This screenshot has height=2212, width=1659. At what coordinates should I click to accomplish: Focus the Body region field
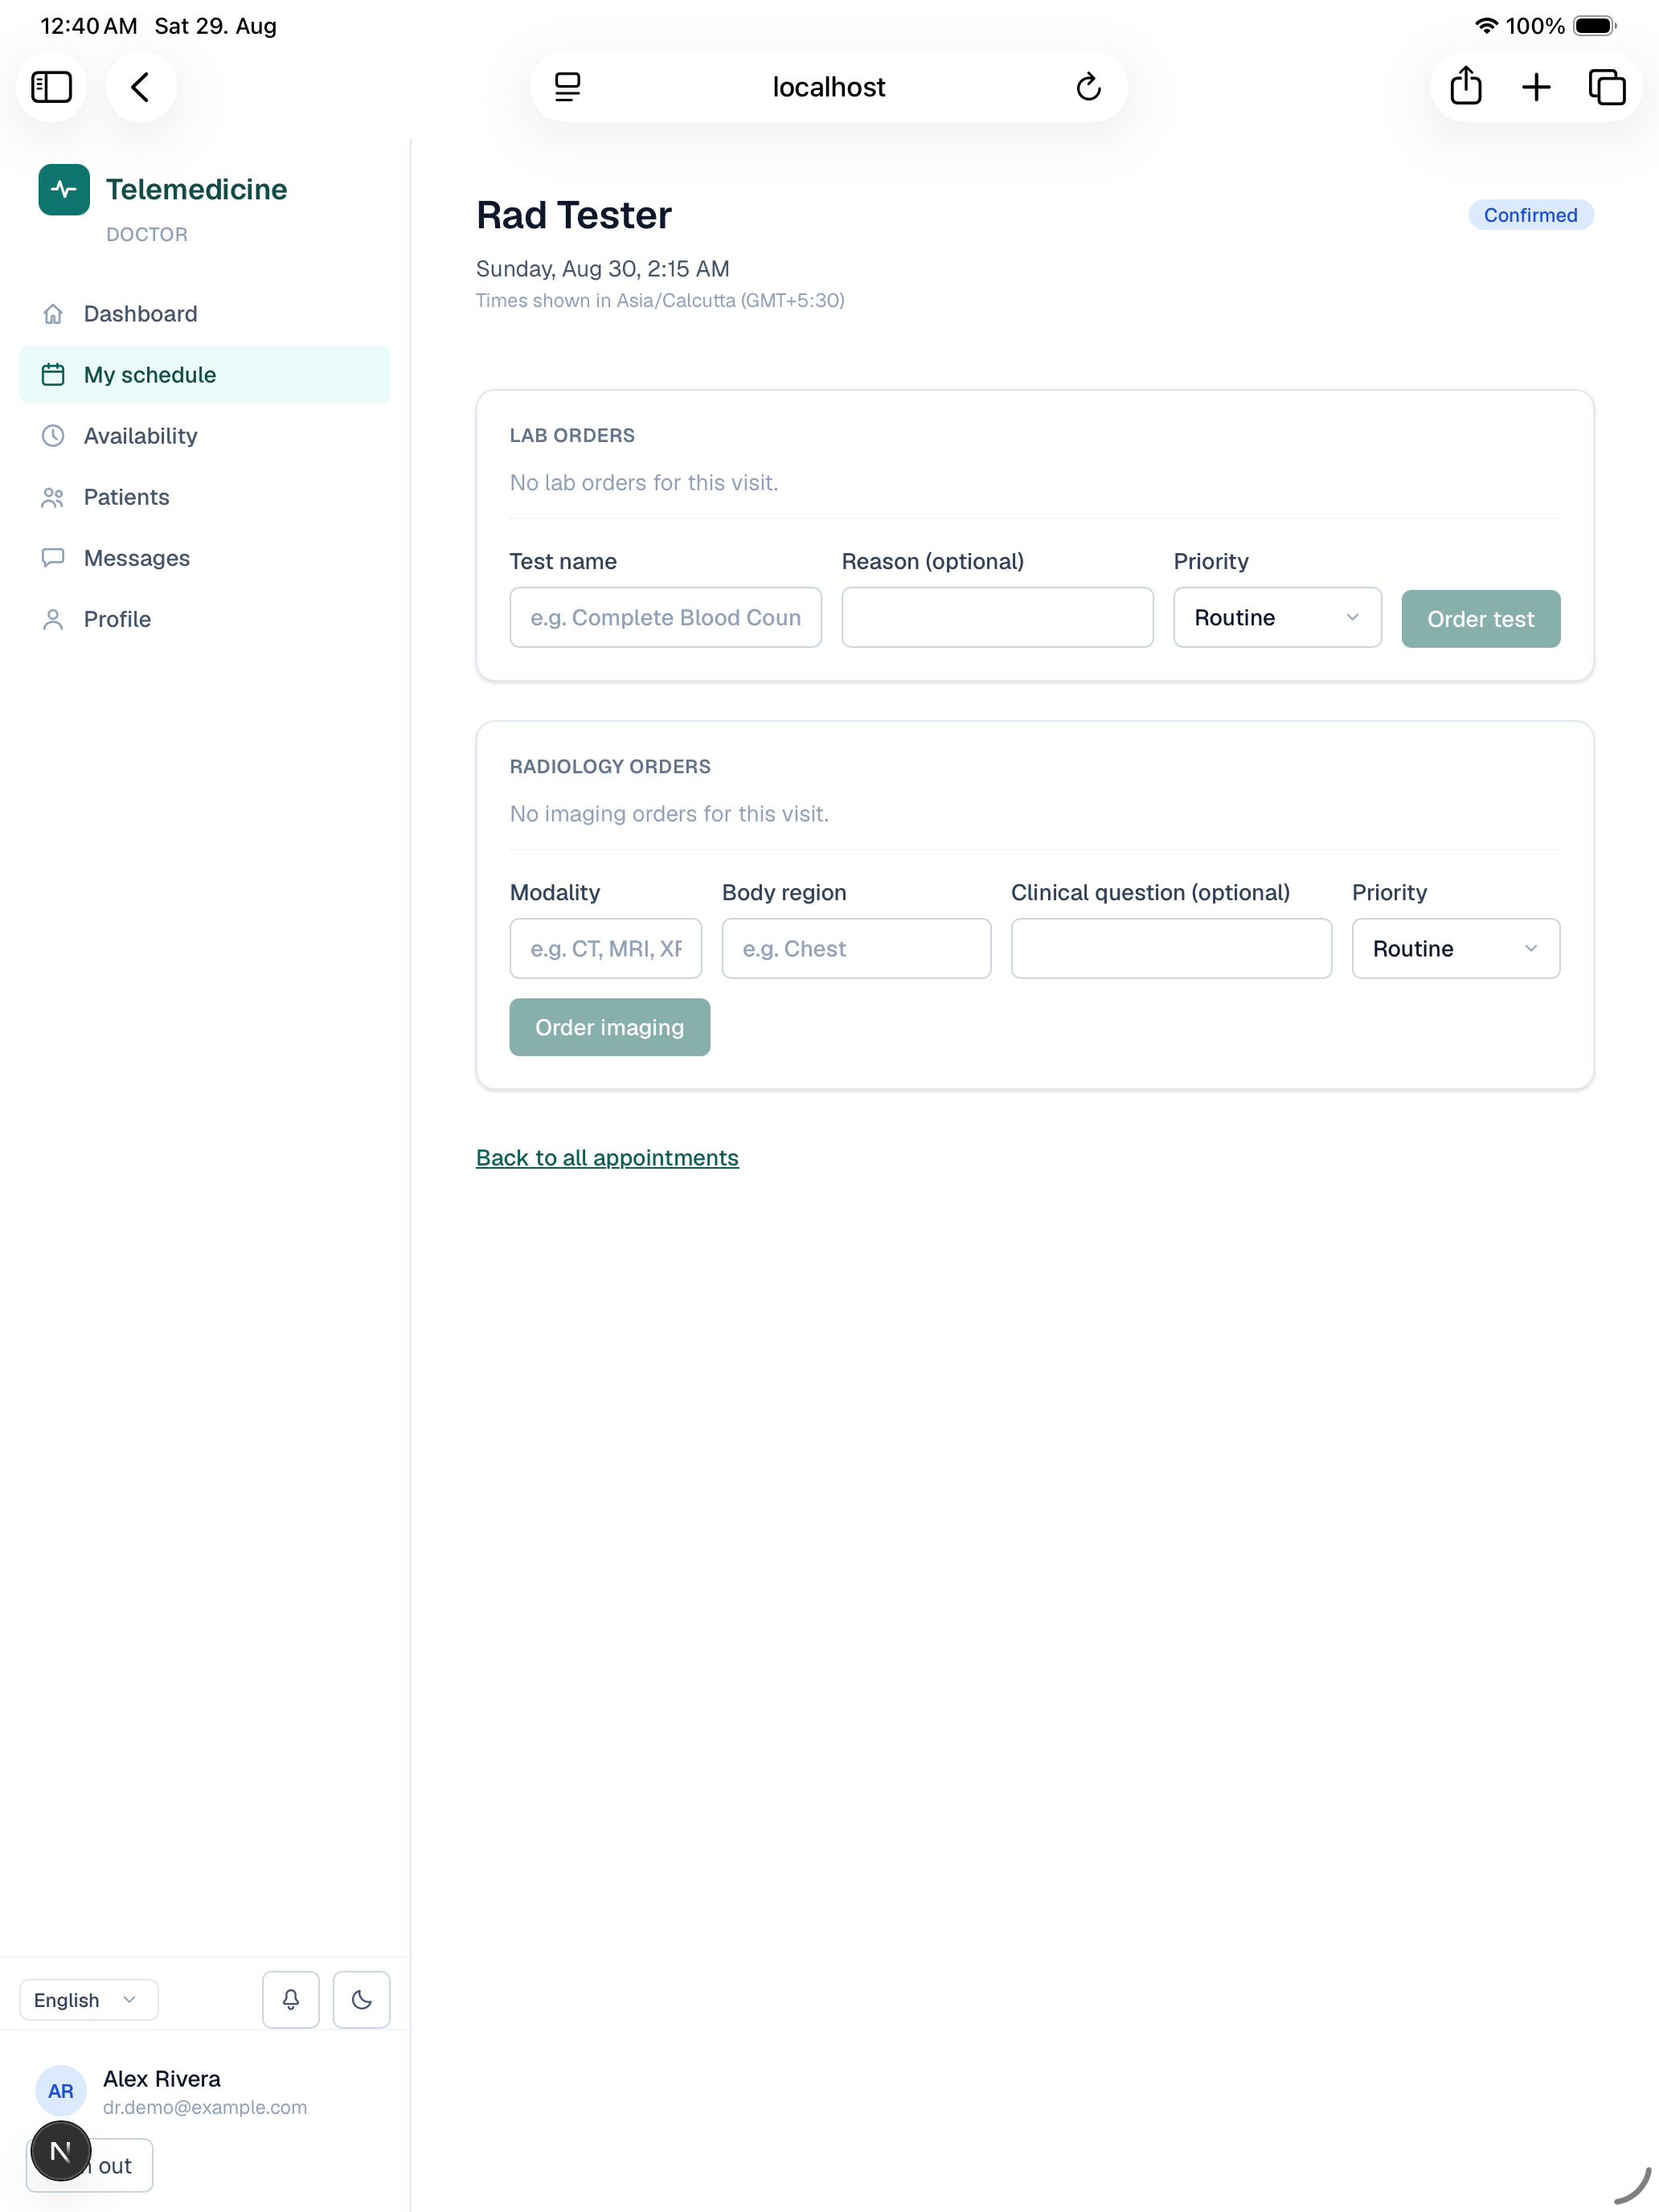click(x=856, y=948)
